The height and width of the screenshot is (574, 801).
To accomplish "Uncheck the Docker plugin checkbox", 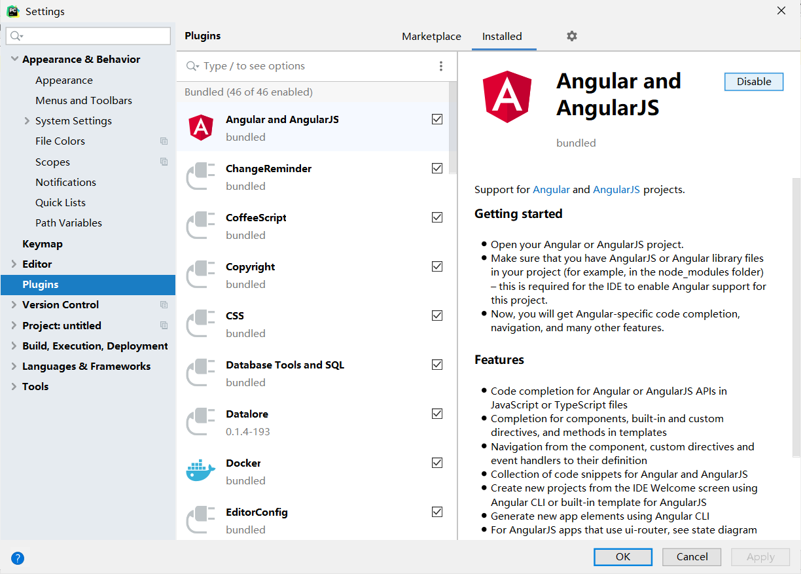I will (437, 463).
